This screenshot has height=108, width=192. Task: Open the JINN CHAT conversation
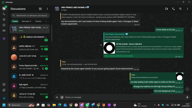point(29,76)
